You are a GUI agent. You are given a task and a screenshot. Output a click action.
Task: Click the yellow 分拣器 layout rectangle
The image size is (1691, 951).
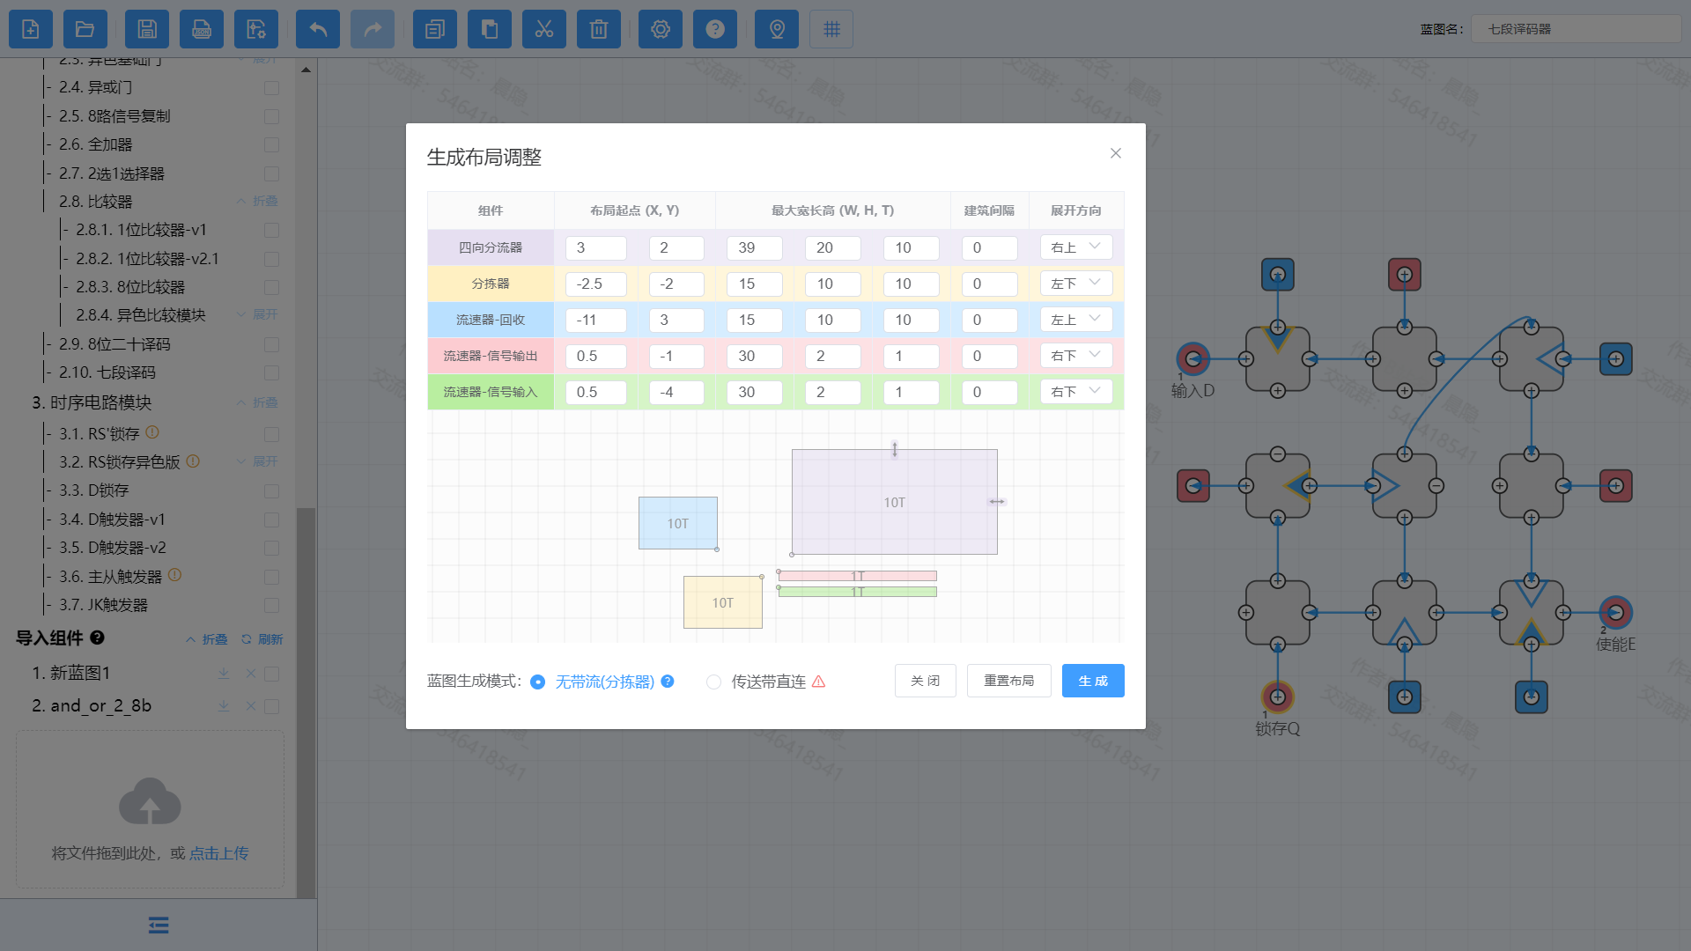pos(722,602)
